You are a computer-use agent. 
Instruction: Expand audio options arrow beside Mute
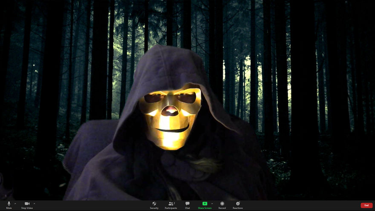15,204
